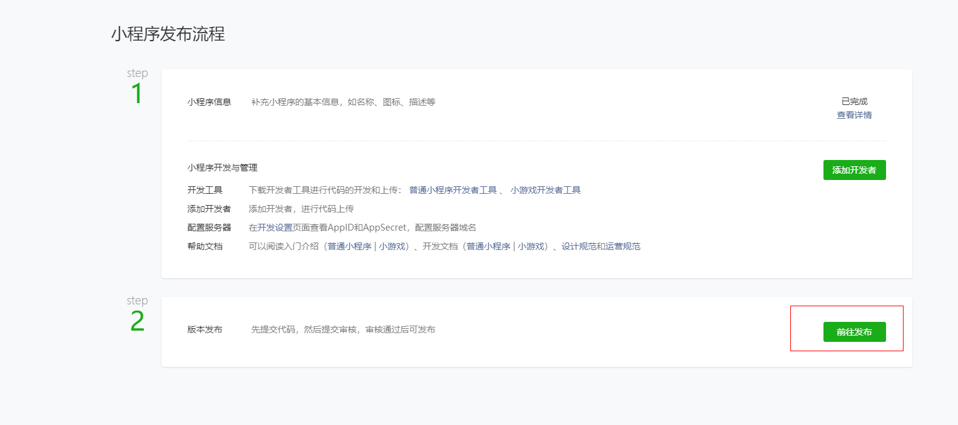This screenshot has width=958, height=425.
Task: View the 运营规范 link
Action: coord(623,247)
